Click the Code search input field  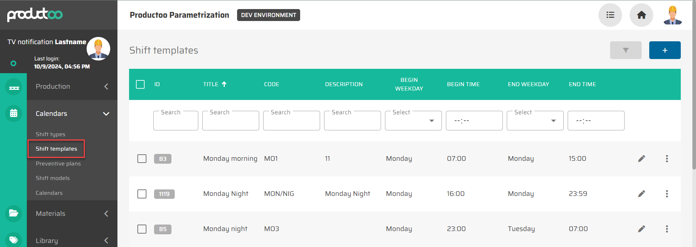[x=291, y=121]
